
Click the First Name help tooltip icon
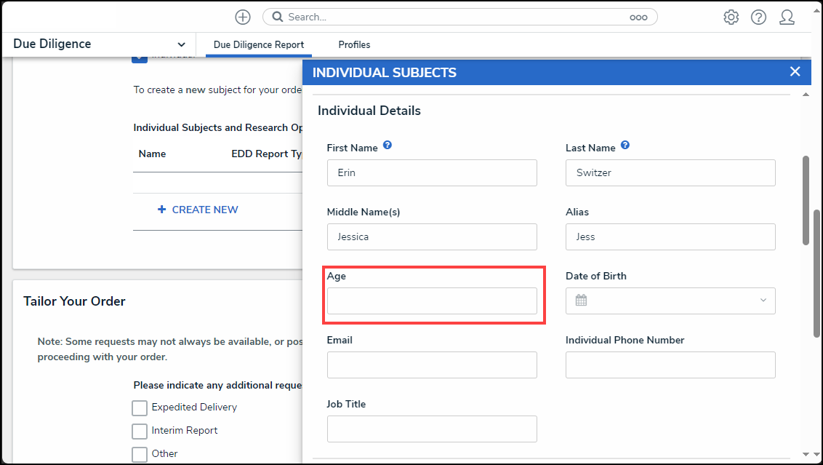388,145
